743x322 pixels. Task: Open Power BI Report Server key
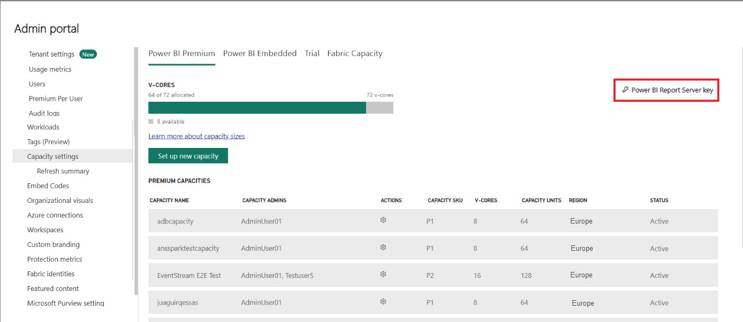point(667,90)
